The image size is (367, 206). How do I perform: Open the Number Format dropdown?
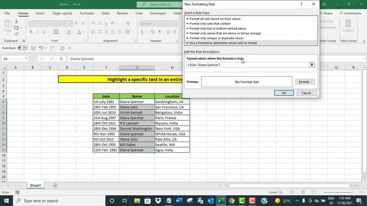coord(175,23)
